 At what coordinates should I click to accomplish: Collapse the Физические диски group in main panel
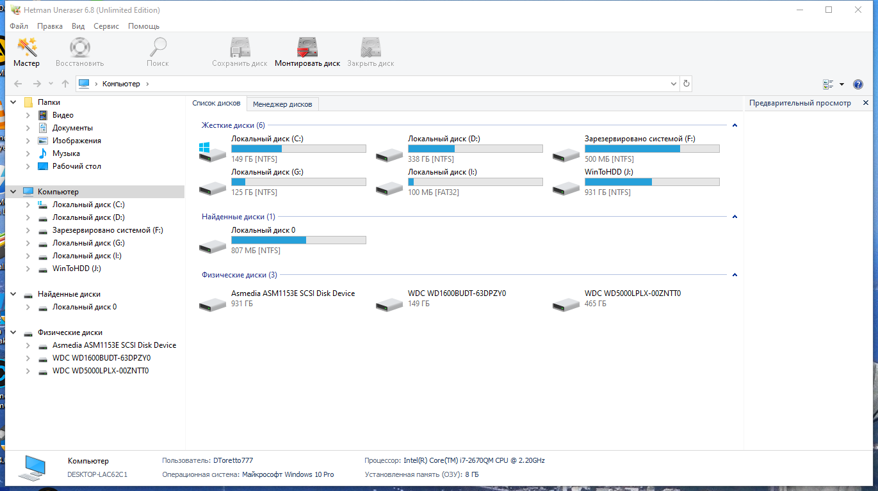tap(735, 275)
